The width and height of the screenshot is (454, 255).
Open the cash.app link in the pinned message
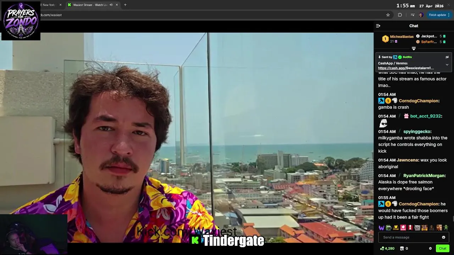click(406, 68)
